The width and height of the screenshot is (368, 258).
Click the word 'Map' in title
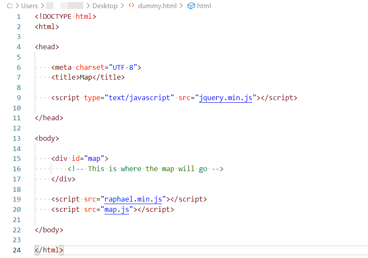(x=86, y=77)
